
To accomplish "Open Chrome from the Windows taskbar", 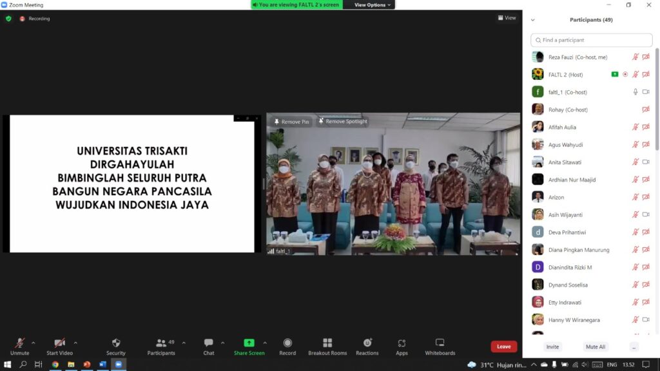I will tap(55, 365).
